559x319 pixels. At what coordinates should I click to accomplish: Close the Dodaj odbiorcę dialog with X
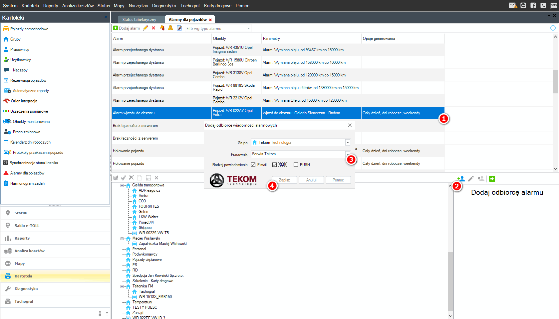[x=350, y=125]
